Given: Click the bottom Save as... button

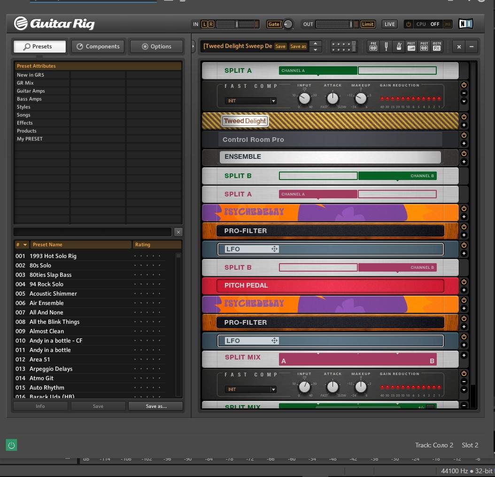Looking at the screenshot, I should [156, 406].
